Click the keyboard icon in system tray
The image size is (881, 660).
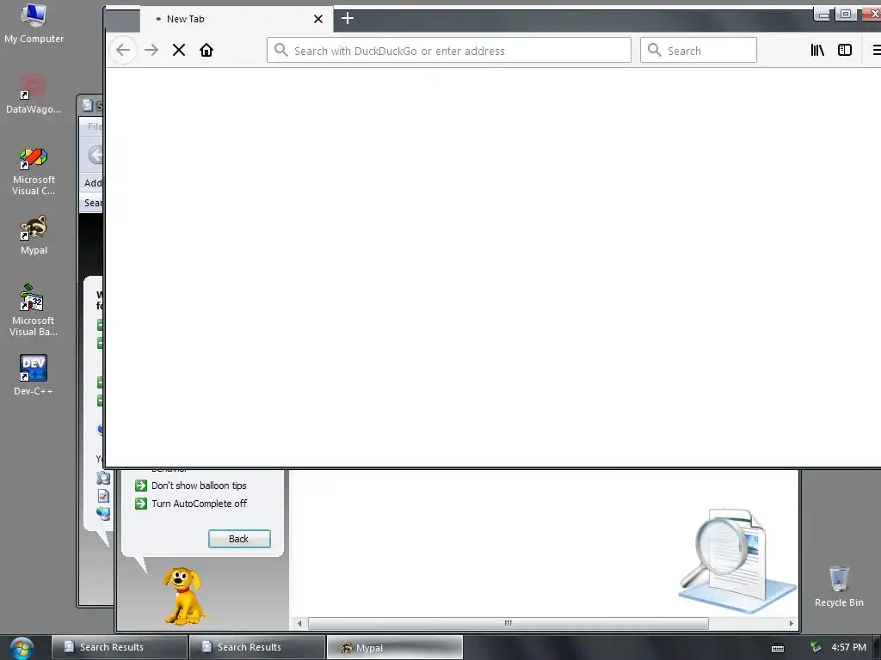pyautogui.click(x=778, y=648)
